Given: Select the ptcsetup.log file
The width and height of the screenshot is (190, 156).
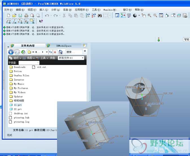Looking at the screenshot, I should pos(19,122).
